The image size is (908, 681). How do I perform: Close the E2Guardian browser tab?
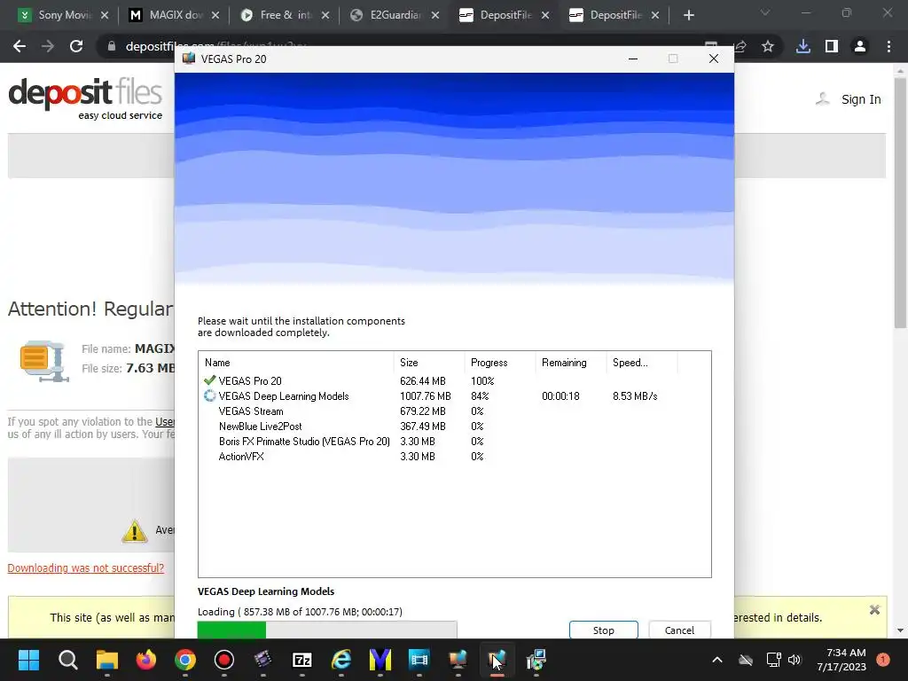pos(434,16)
